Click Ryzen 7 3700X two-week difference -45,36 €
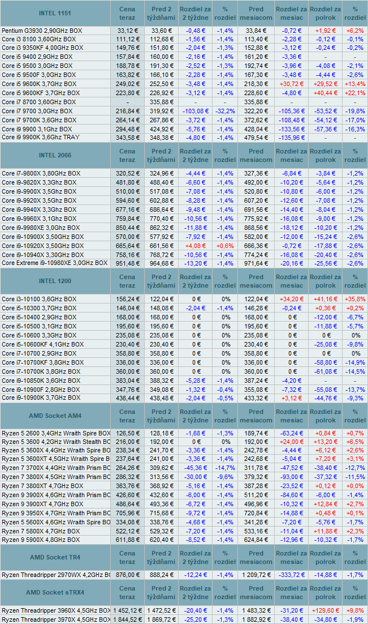The width and height of the screenshot is (368, 624). pos(196,468)
